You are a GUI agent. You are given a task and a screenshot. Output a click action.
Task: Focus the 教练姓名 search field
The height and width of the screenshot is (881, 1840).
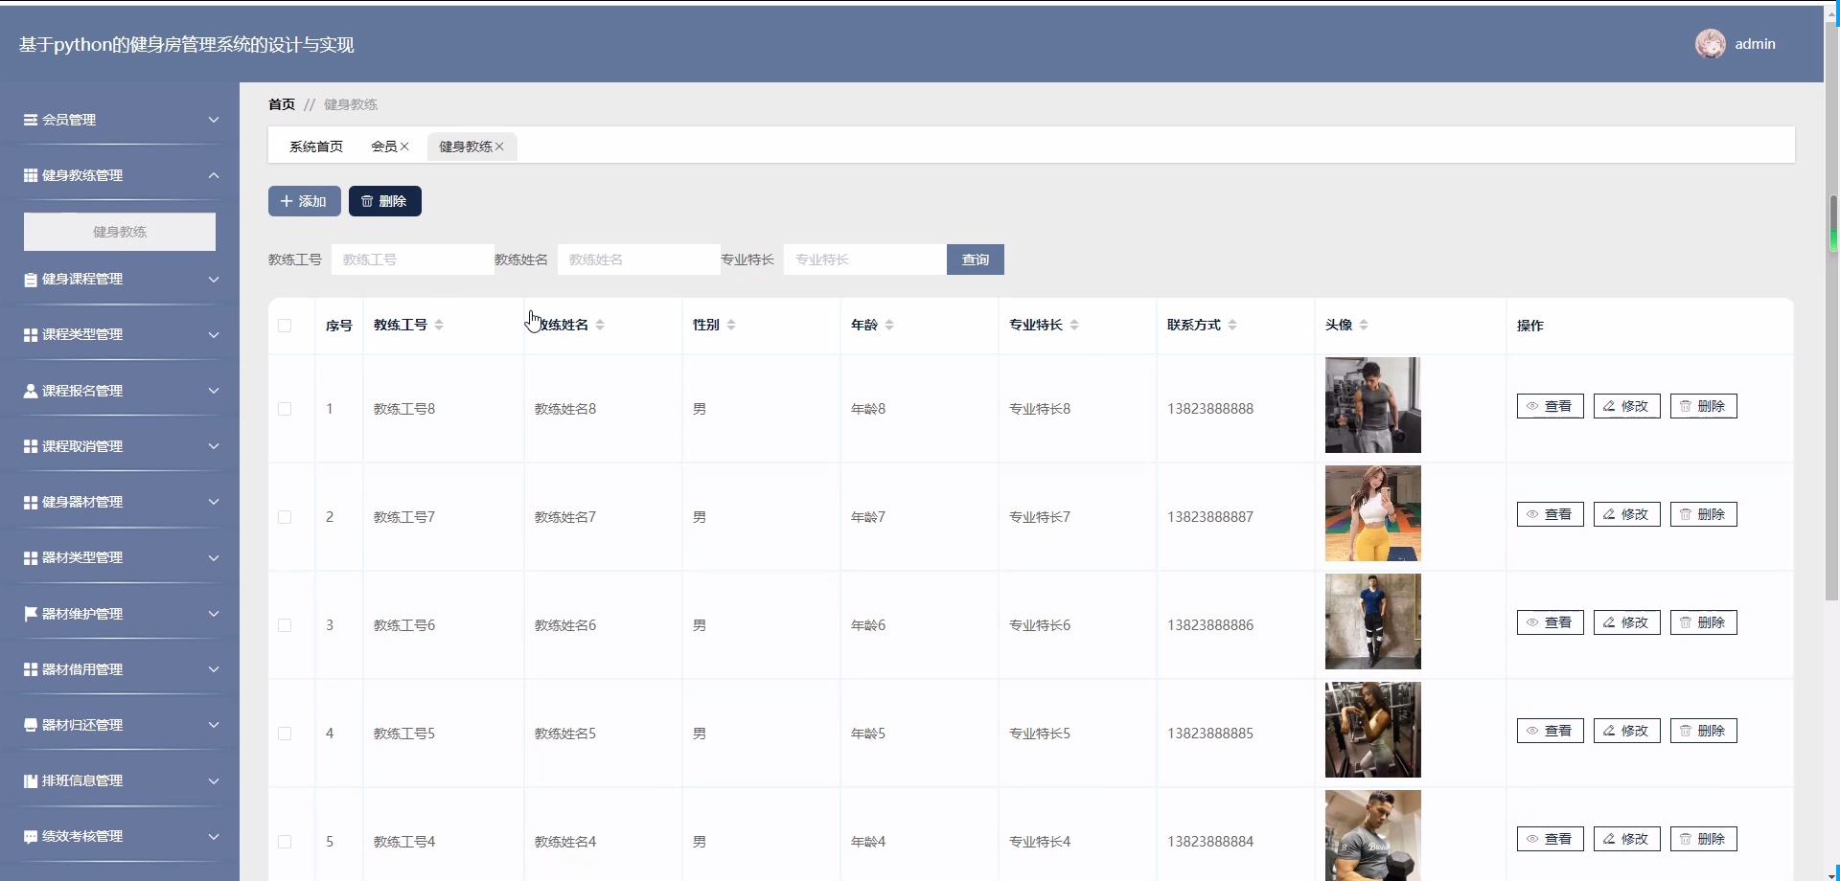[639, 260]
